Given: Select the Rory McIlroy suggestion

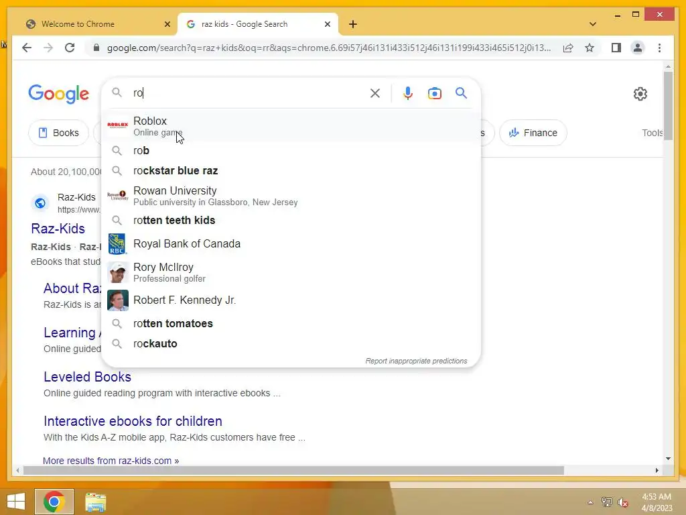Looking at the screenshot, I should (x=291, y=272).
